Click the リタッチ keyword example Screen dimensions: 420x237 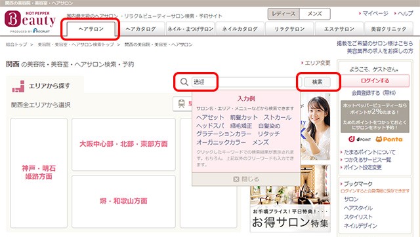[268, 134]
